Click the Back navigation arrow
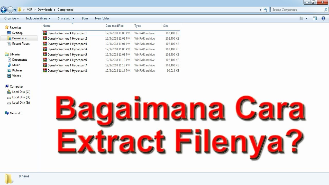 (x=4, y=10)
